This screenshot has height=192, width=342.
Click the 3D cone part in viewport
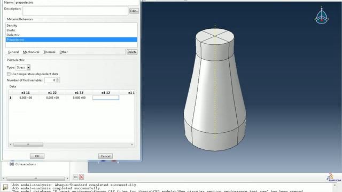pos(215,89)
